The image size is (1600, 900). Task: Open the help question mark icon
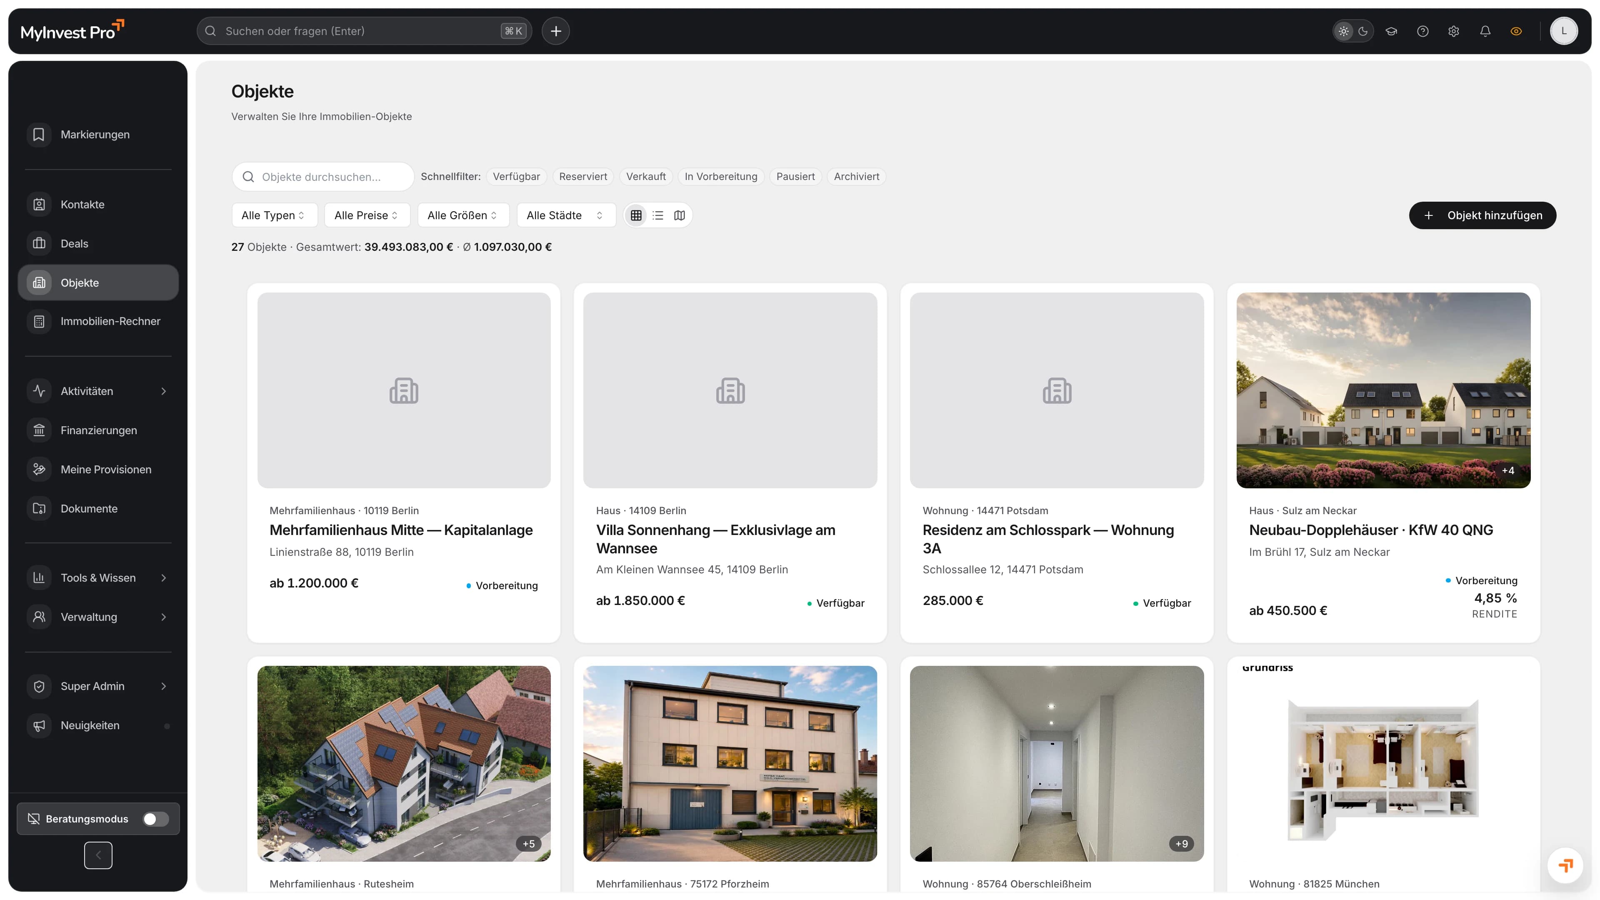tap(1422, 31)
